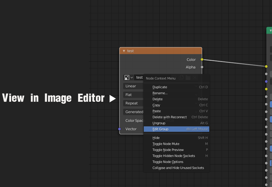Choose Paste from the context menu
Viewport: 272px width, 187px height.
(x=177, y=111)
